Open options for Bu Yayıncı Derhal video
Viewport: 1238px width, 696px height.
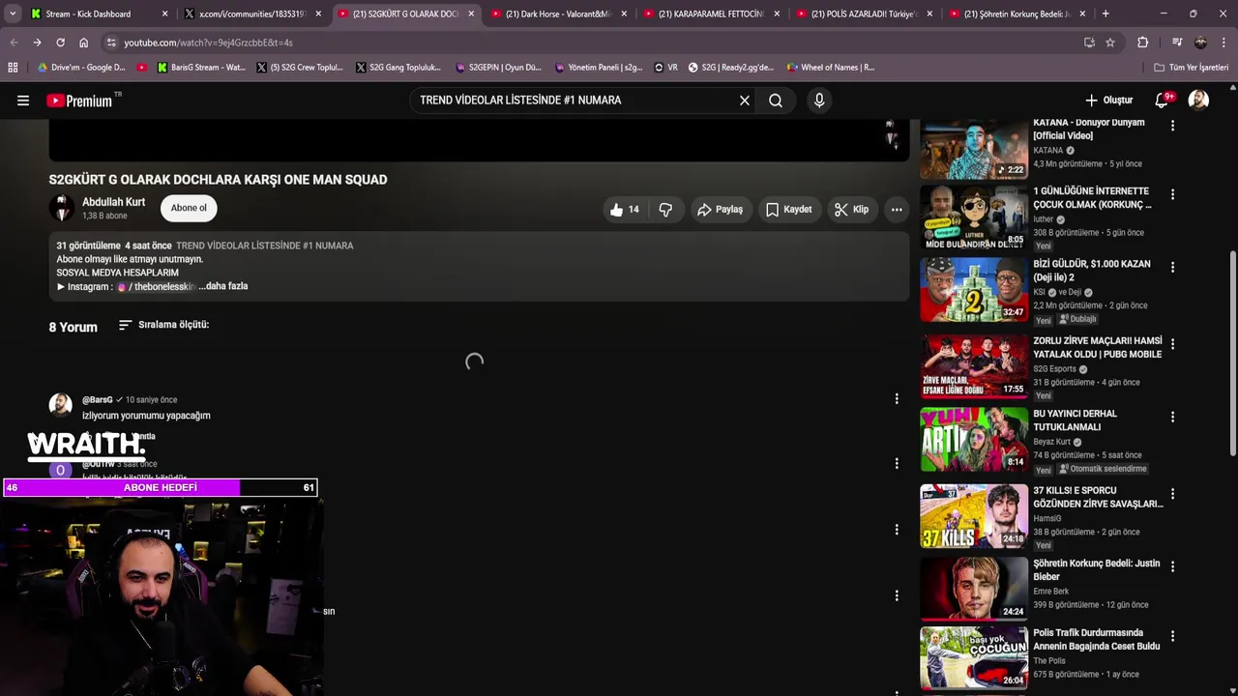point(1172,418)
